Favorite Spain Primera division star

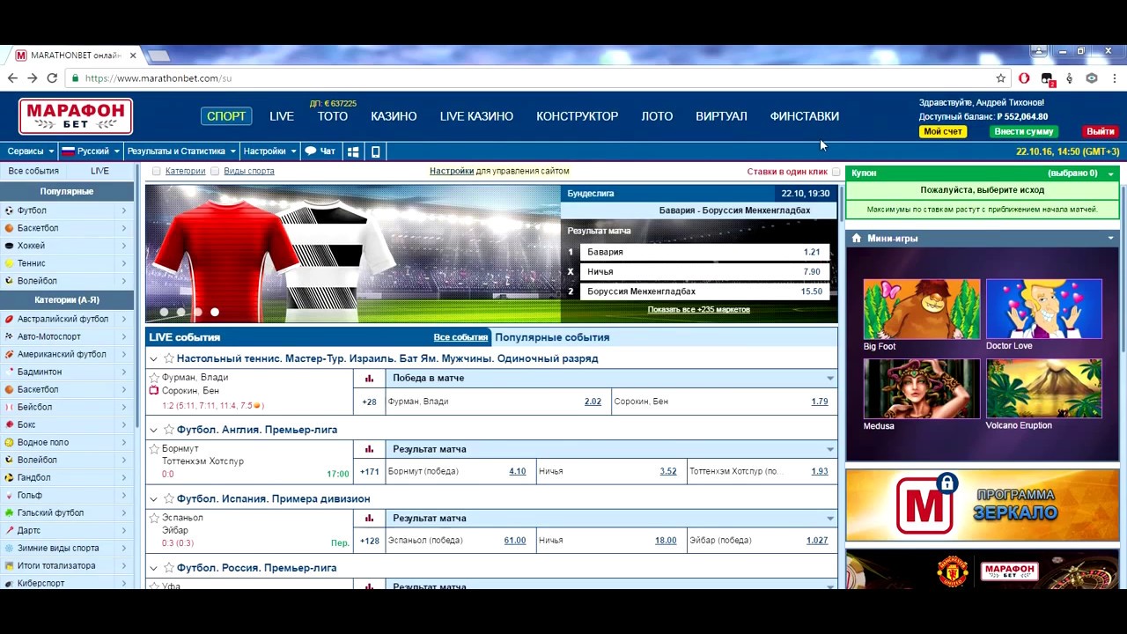point(168,498)
